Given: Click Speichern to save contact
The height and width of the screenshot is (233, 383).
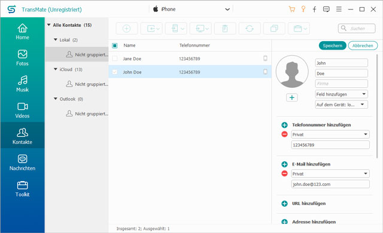Looking at the screenshot, I should pos(333,45).
